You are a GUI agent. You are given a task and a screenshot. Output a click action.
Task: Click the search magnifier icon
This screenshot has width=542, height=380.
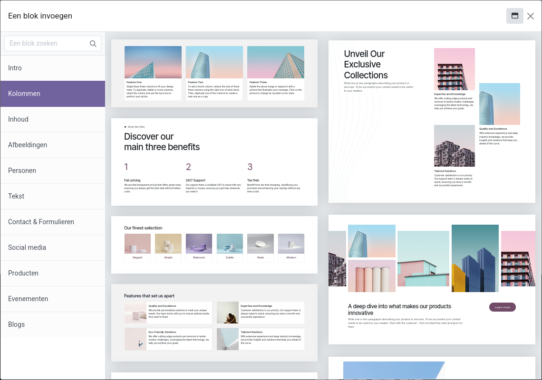point(93,44)
